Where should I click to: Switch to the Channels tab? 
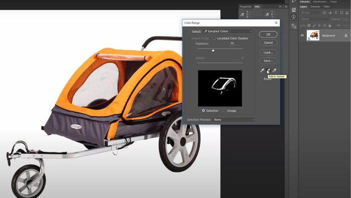point(315,7)
